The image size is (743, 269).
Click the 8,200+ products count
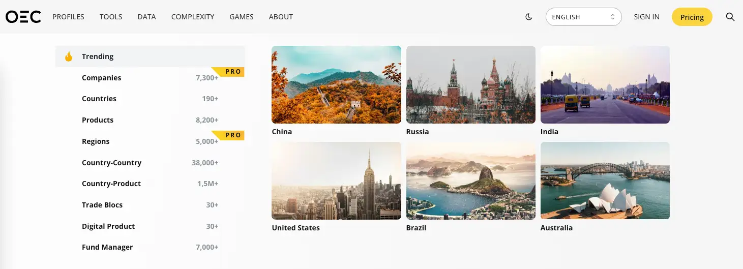[207, 120]
